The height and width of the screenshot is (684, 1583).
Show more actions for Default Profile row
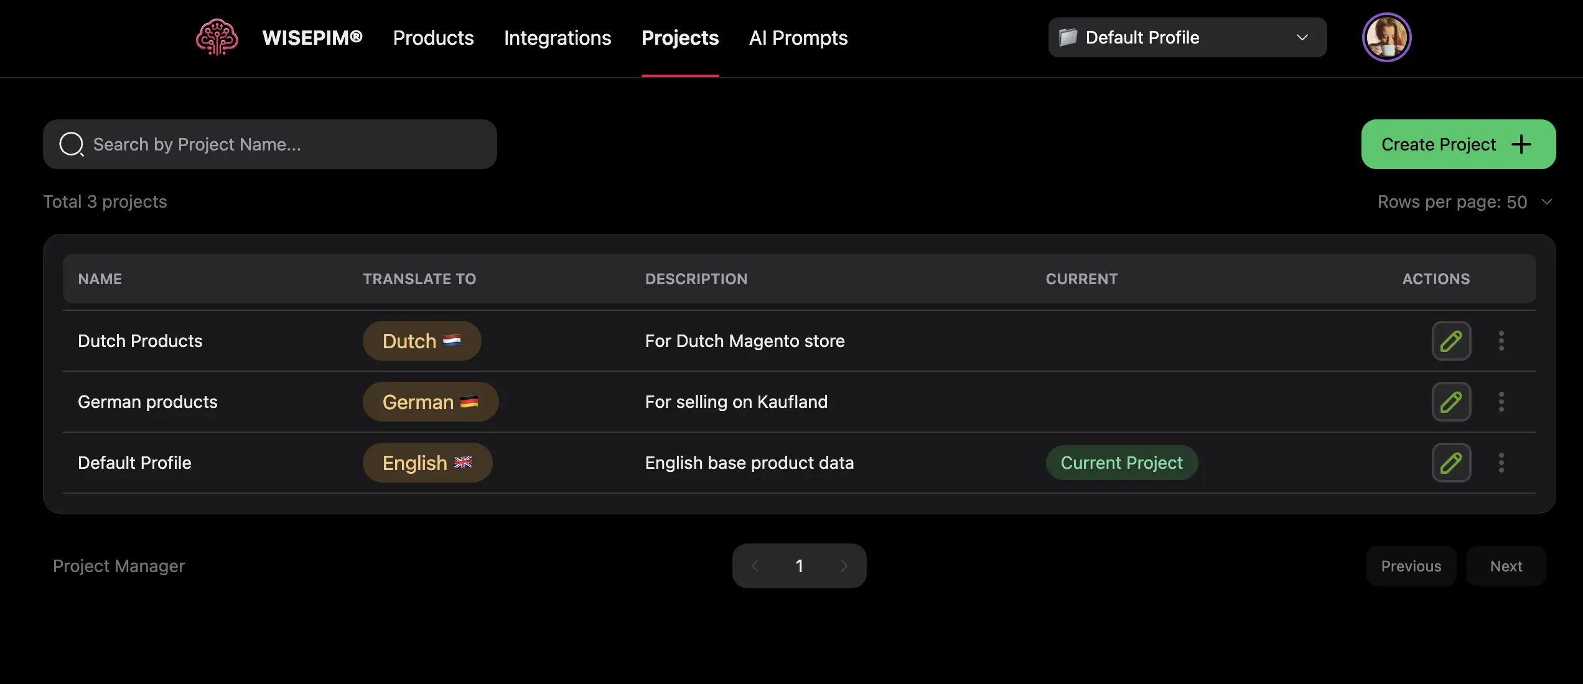[1501, 463]
